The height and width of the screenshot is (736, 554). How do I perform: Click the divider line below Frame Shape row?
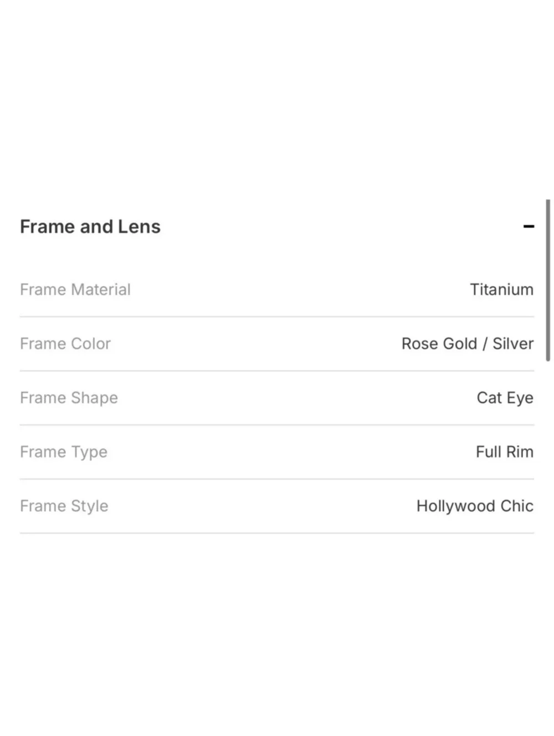tap(277, 425)
